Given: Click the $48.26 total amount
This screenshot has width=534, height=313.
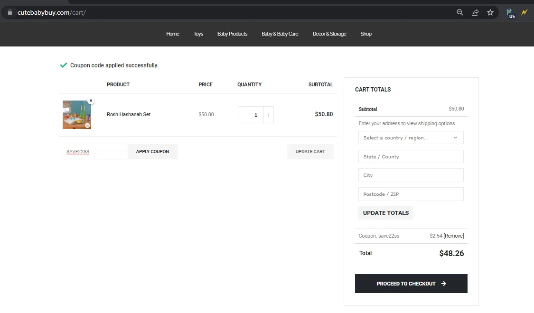Looking at the screenshot, I should (451, 253).
